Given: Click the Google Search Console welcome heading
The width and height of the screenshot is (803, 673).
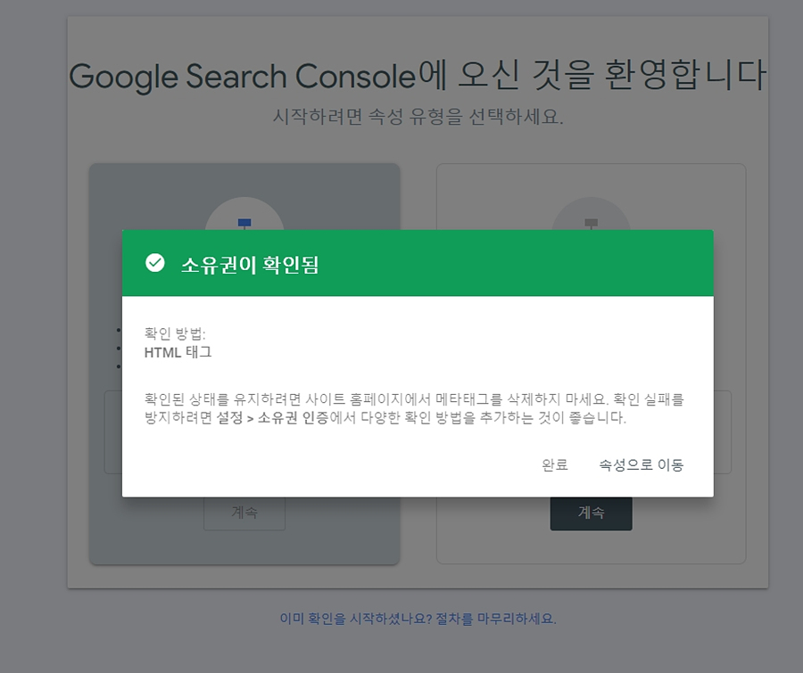Looking at the screenshot, I should 418,76.
